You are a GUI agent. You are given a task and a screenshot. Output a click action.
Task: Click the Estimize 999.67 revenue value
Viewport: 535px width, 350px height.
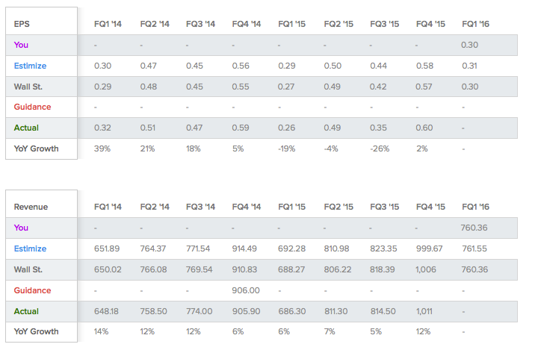(429, 249)
